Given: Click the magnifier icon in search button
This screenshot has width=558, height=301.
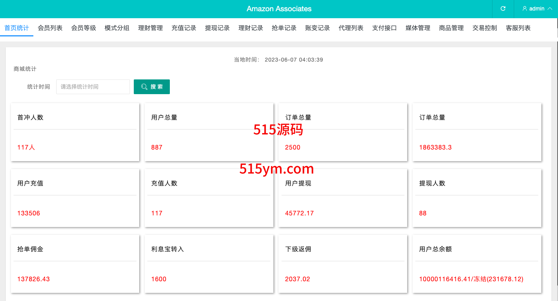Looking at the screenshot, I should point(144,87).
